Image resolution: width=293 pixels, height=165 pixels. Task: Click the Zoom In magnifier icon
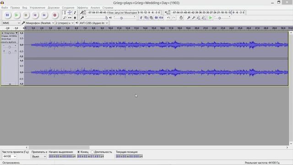point(189,17)
